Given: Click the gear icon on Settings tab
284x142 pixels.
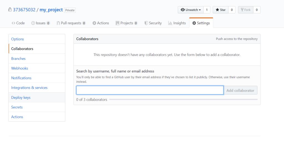Looking at the screenshot, I should click(194, 23).
